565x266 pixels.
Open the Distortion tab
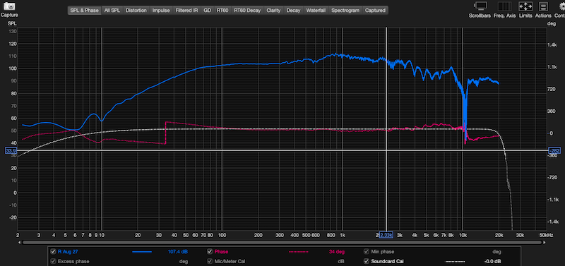pos(136,11)
